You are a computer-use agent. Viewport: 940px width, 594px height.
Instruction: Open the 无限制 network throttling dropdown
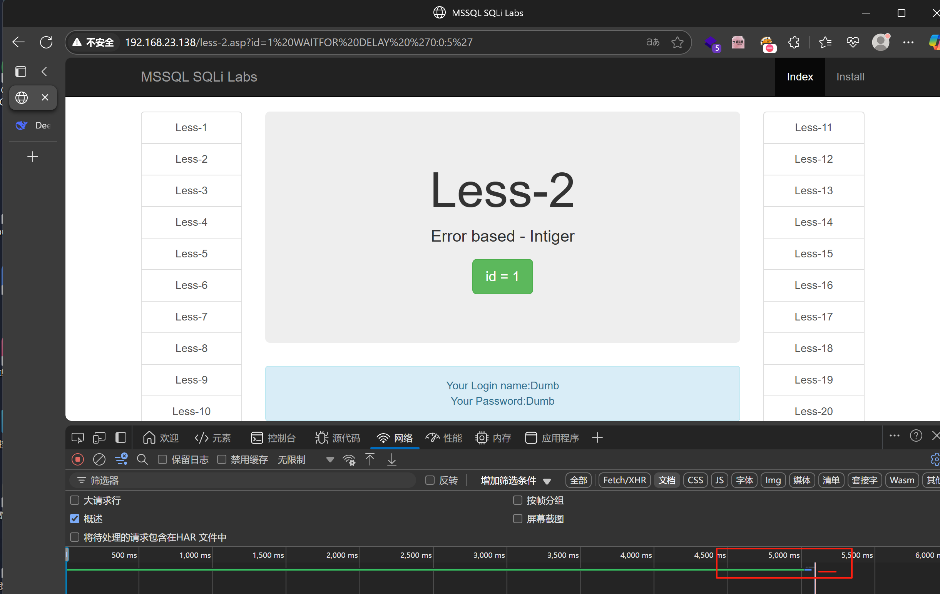291,459
